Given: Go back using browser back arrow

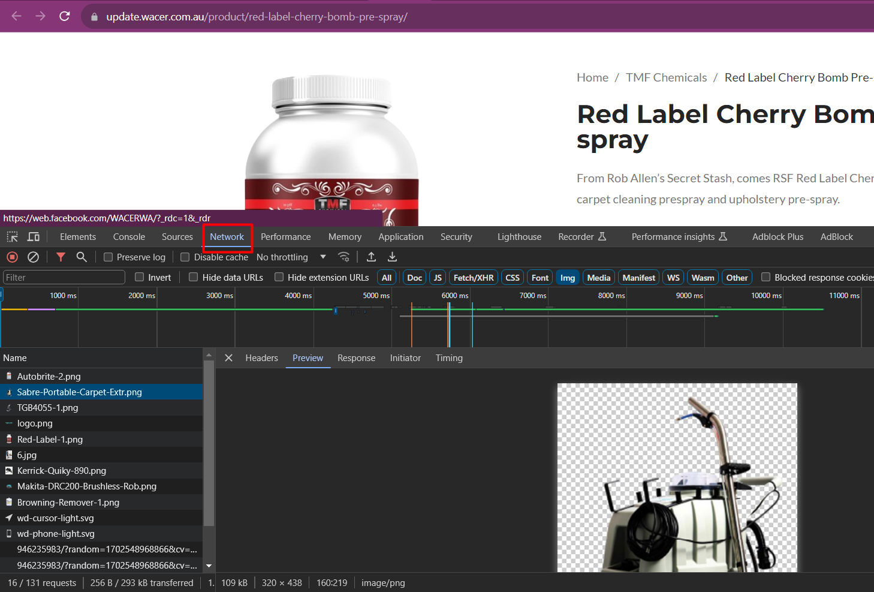Looking at the screenshot, I should [x=16, y=16].
